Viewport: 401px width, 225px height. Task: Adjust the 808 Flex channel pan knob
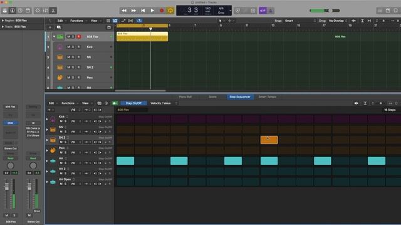click(11, 166)
